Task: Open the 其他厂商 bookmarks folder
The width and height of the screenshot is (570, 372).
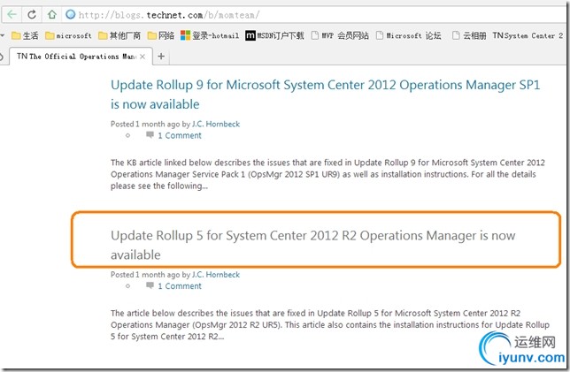Action: 119,35
